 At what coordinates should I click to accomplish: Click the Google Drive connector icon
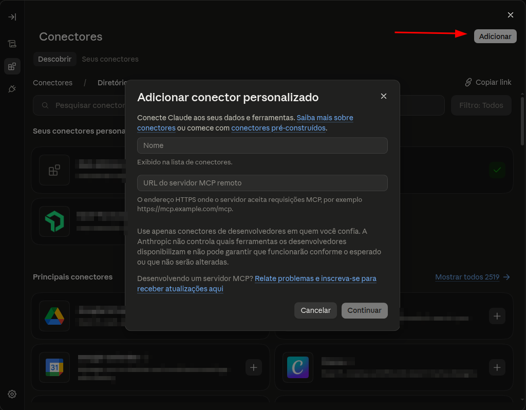[x=54, y=316]
